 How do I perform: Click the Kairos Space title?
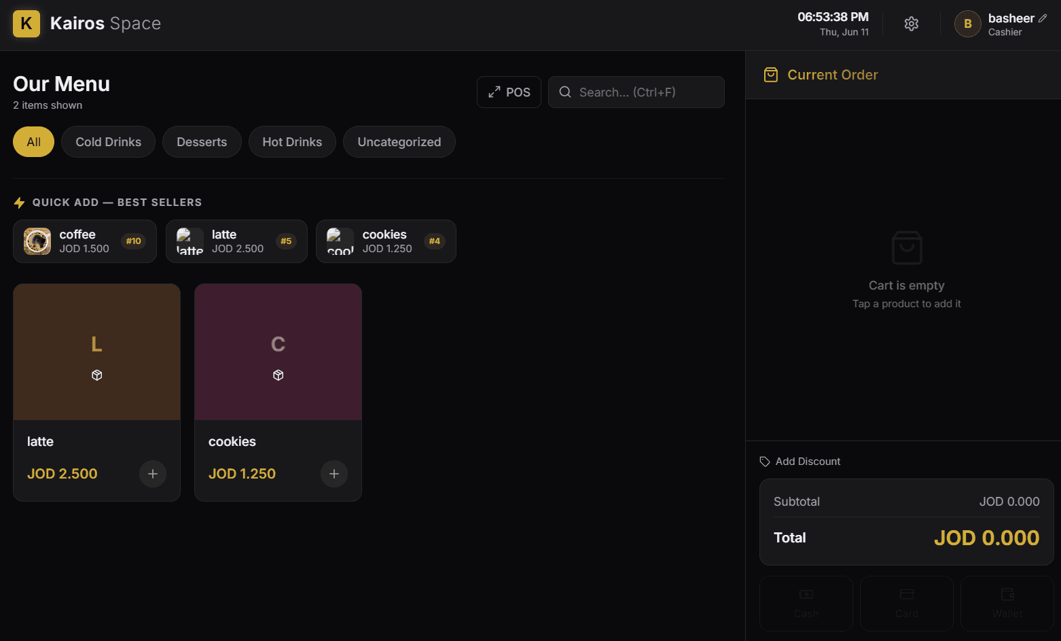point(105,24)
